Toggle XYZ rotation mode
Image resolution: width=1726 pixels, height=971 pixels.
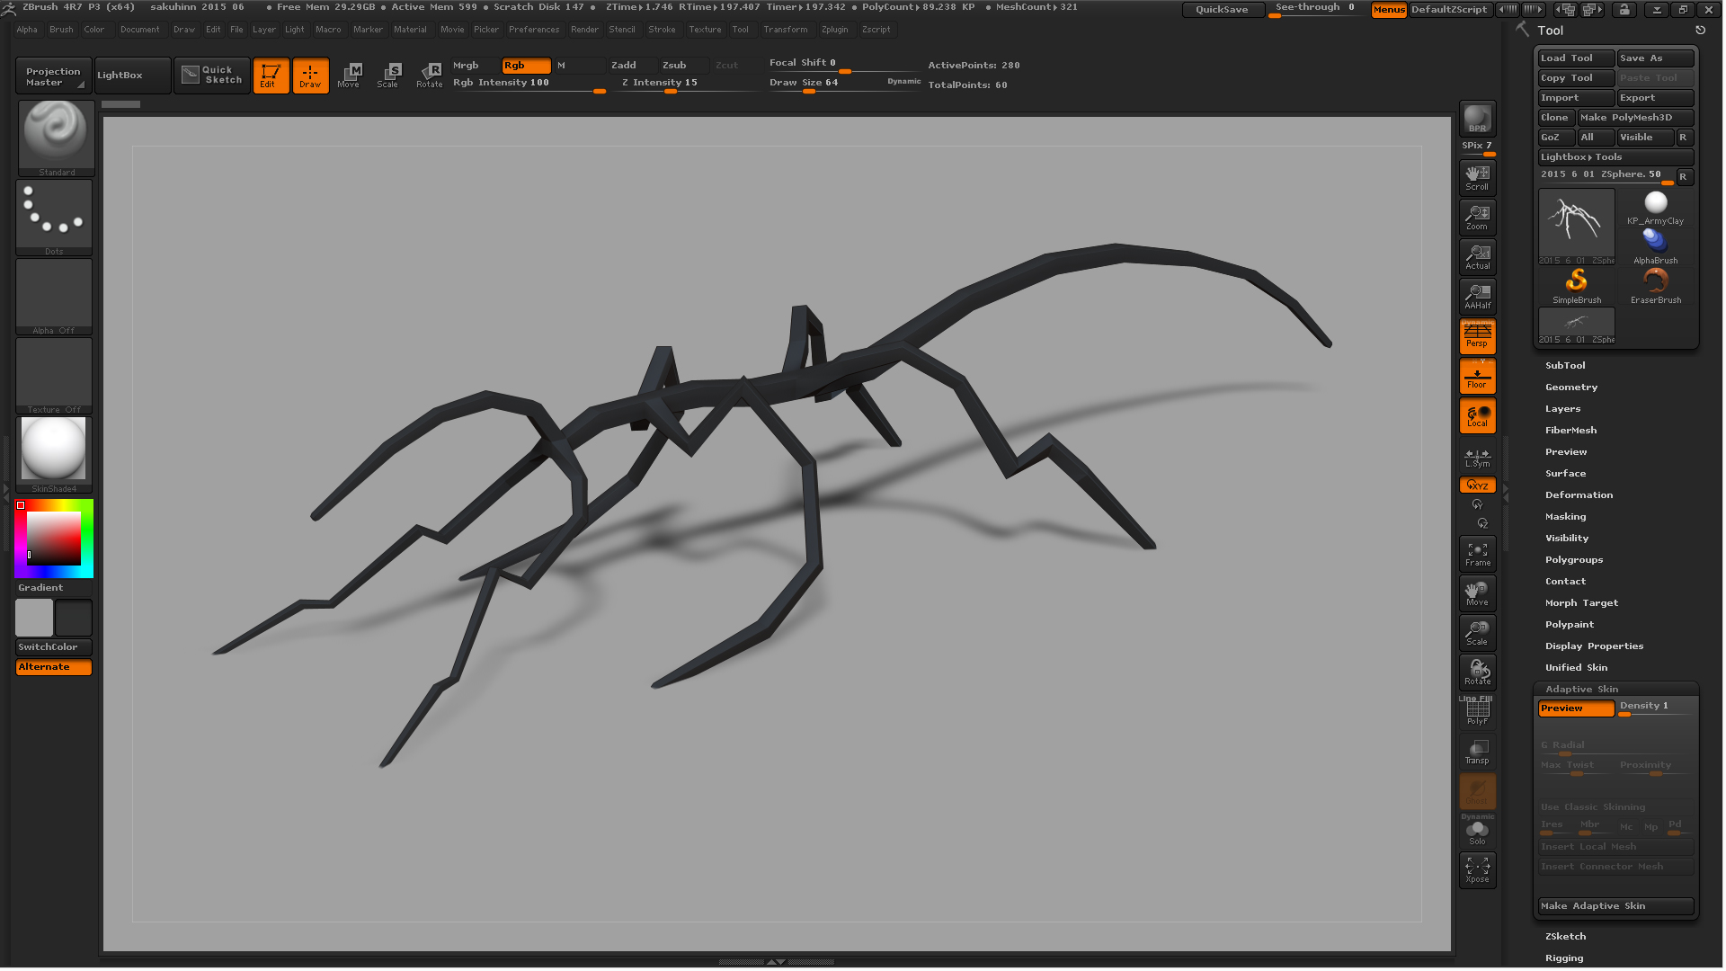click(1477, 485)
